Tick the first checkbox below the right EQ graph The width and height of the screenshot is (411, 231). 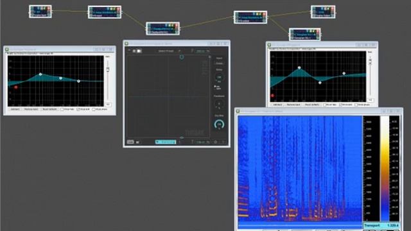point(324,105)
